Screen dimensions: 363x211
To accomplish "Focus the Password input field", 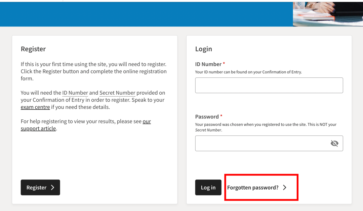I will [269, 143].
